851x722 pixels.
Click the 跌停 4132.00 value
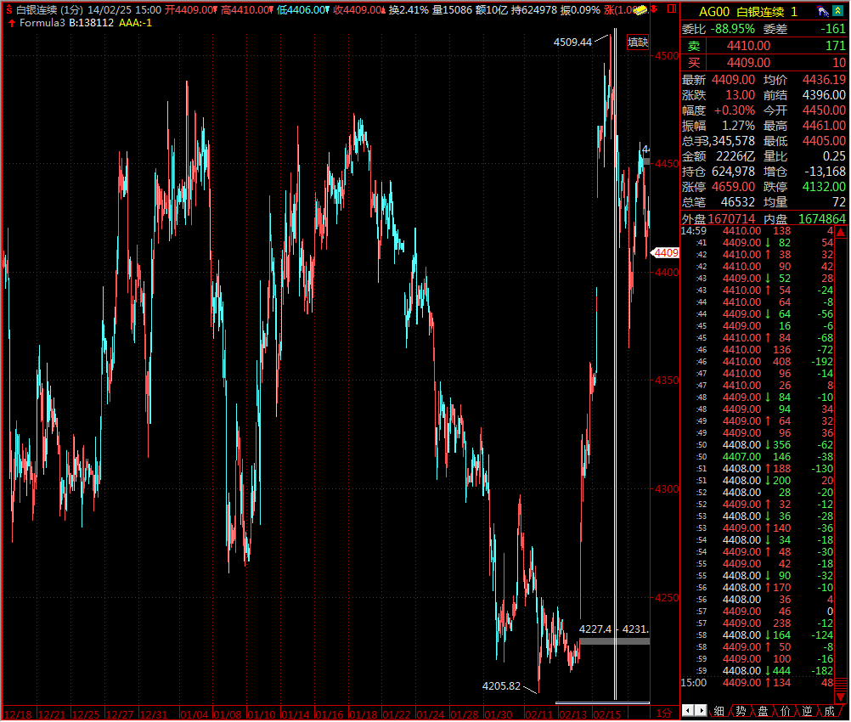(824, 187)
